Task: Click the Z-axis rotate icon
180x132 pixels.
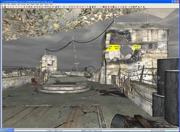Action: point(21,7)
